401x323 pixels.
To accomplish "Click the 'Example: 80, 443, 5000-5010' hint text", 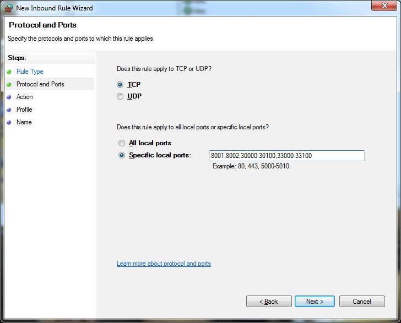I will (x=251, y=166).
